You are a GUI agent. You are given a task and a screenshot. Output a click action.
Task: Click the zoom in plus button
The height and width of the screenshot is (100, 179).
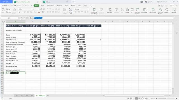pyautogui.click(x=176, y=99)
